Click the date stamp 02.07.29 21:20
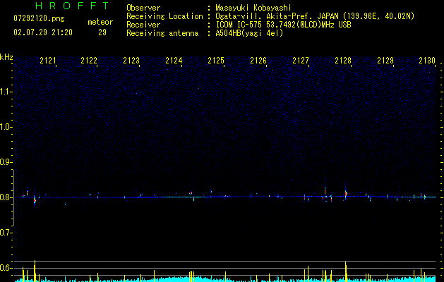This screenshot has height=282, width=444. point(43,32)
